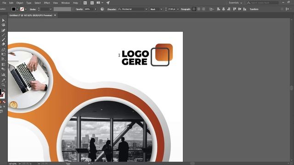The image size is (294, 165).
Task: Open Montserrat font family dropdown
Action: tap(146, 9)
